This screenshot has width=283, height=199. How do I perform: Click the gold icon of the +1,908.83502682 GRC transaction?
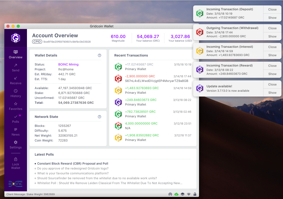[118, 138]
